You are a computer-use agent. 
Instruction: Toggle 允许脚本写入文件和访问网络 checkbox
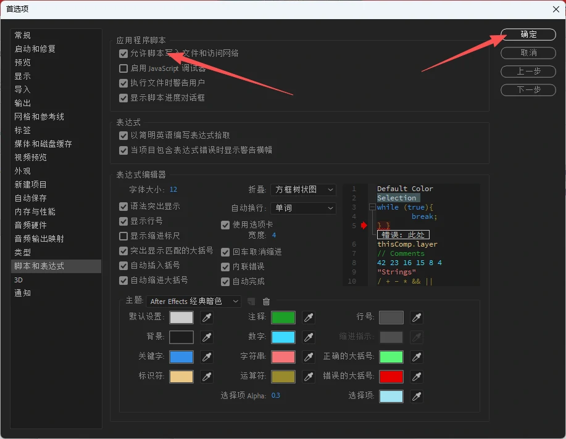[123, 54]
